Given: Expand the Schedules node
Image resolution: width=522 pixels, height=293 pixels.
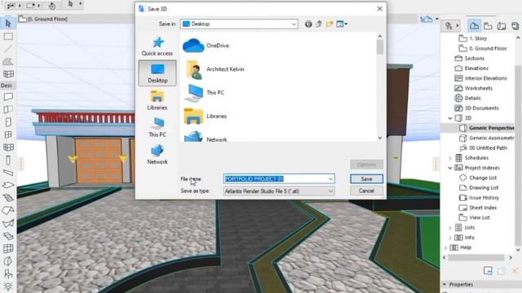Looking at the screenshot, I should click(x=450, y=158).
